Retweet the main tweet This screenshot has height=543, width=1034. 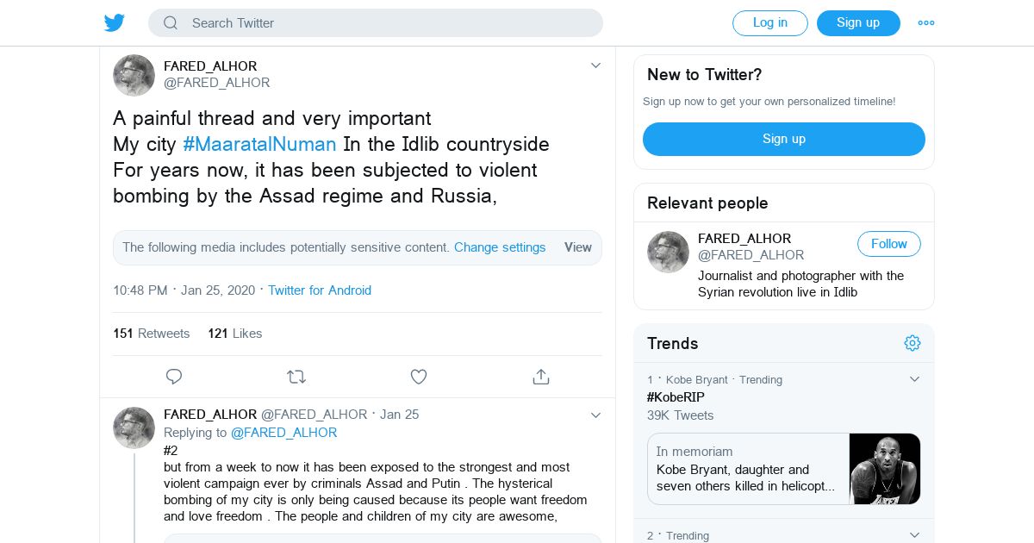tap(296, 377)
